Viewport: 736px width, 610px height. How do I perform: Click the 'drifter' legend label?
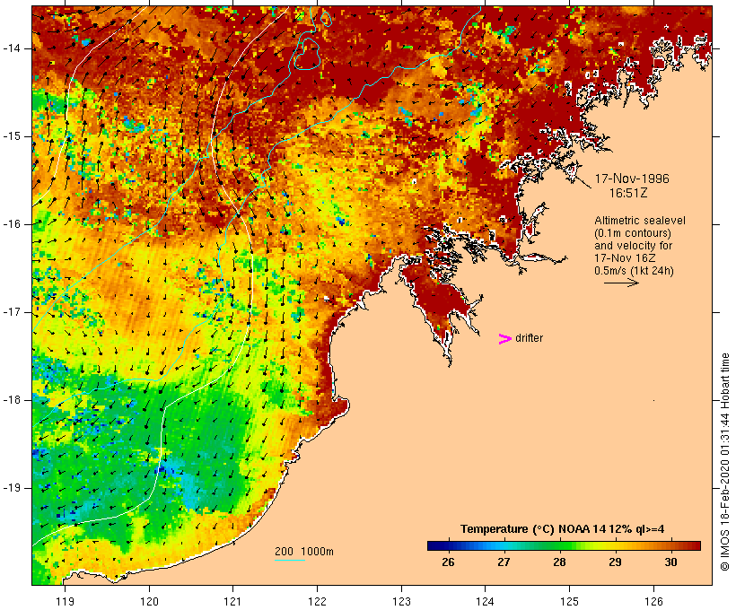pos(529,338)
